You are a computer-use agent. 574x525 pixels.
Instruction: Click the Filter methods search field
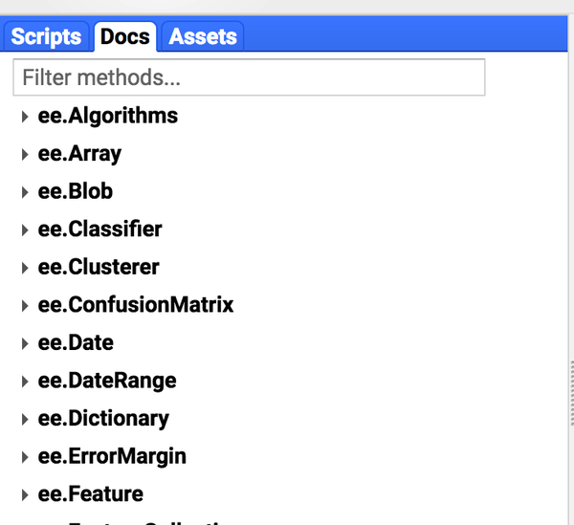click(249, 77)
